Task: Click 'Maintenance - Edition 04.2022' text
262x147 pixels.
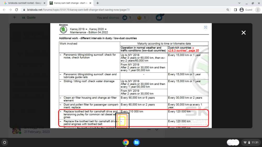Action: tap(89, 32)
